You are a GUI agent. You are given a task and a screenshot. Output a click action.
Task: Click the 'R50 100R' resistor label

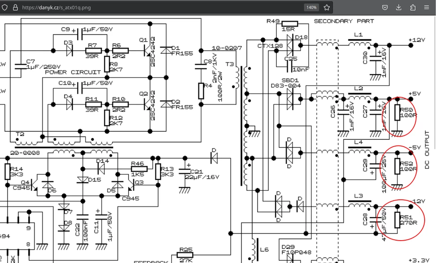[x=408, y=112]
